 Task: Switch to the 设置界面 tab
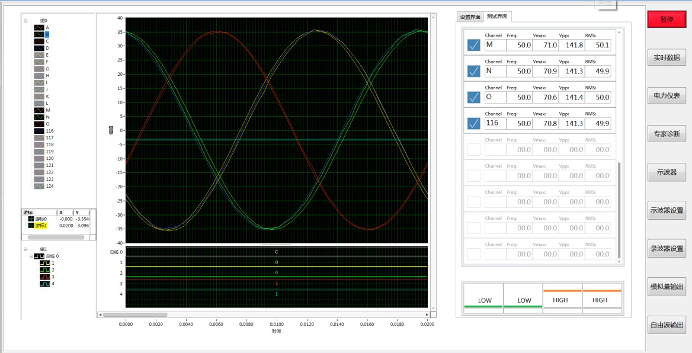(470, 17)
